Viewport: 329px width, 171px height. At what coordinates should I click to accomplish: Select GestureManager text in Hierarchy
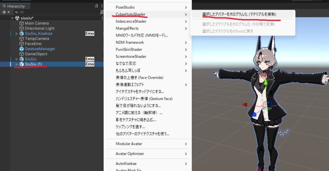(x=40, y=49)
